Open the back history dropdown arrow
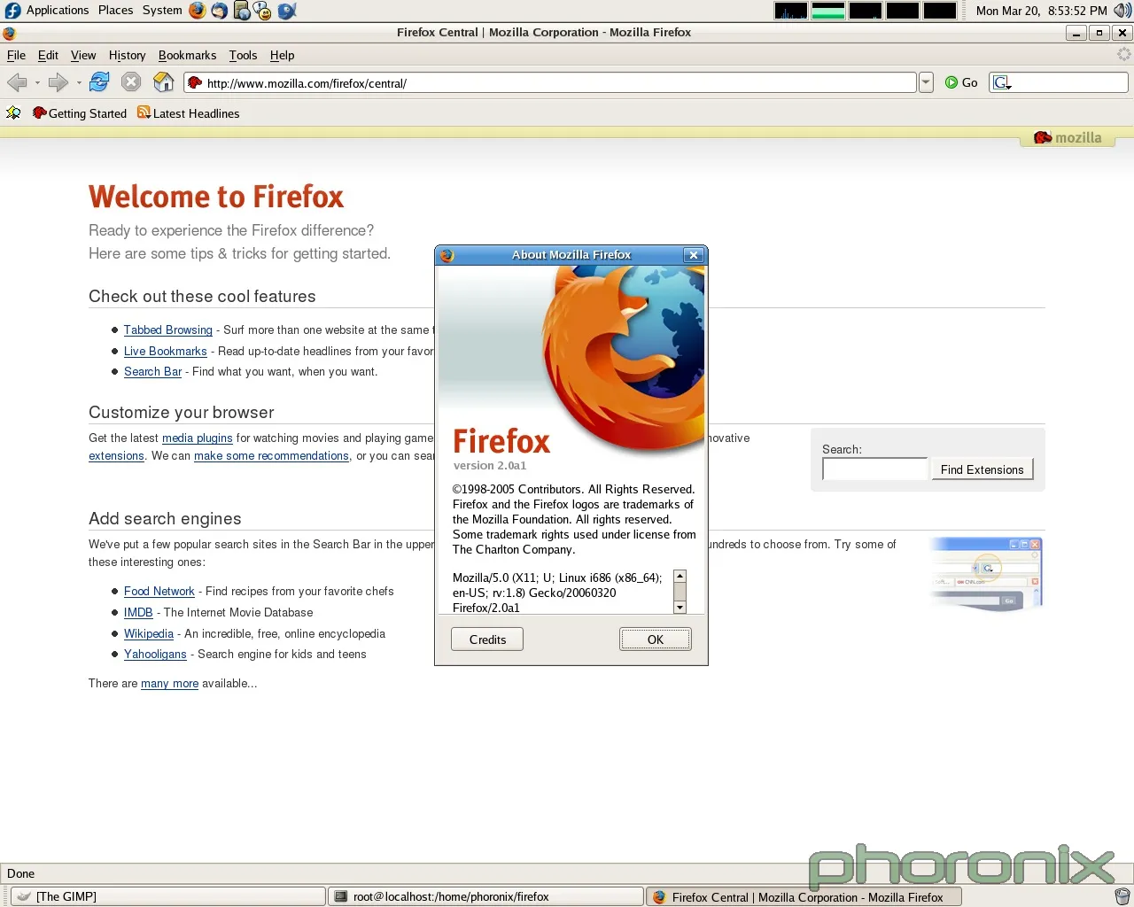The height and width of the screenshot is (907, 1134). [37, 83]
